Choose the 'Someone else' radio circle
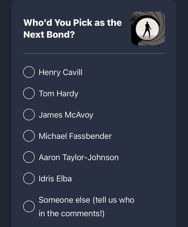Image resolution: width=188 pixels, height=227 pixels. pyautogui.click(x=29, y=207)
